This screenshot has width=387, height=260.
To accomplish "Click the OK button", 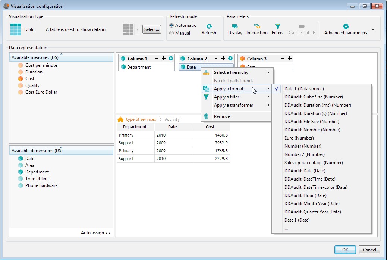I will (345, 250).
